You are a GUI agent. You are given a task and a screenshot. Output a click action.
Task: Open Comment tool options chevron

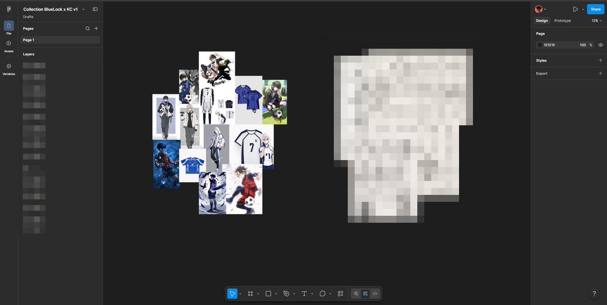point(330,293)
